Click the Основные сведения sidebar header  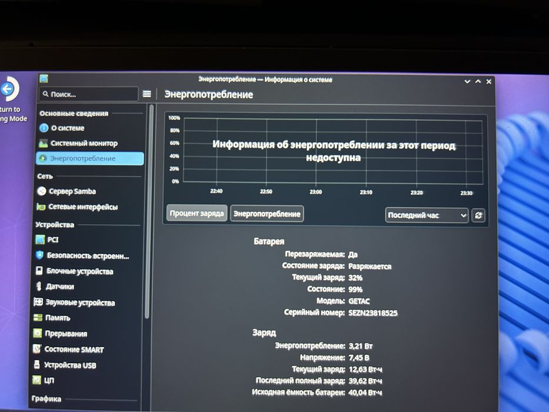(74, 113)
